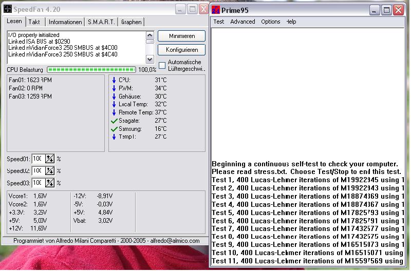The image size is (411, 271).
Task: Click the -12V -8,91V value
Action: (105, 196)
